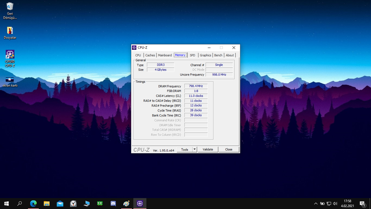
Task: Click the CPU-Z taskbar icon
Action: (x=140, y=204)
